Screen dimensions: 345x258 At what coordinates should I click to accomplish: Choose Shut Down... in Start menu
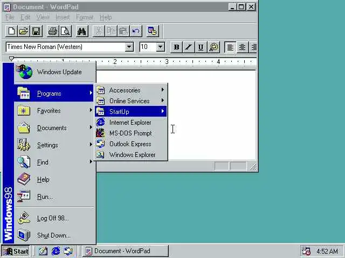pos(54,235)
